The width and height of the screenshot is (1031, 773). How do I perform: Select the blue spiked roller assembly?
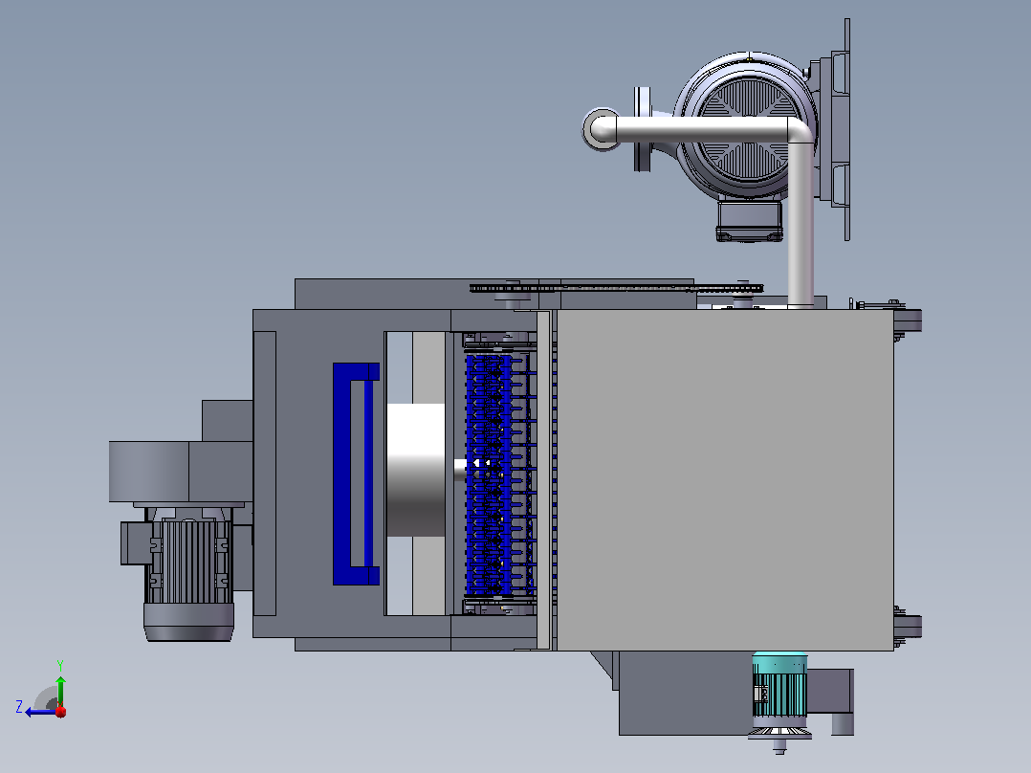501,475
